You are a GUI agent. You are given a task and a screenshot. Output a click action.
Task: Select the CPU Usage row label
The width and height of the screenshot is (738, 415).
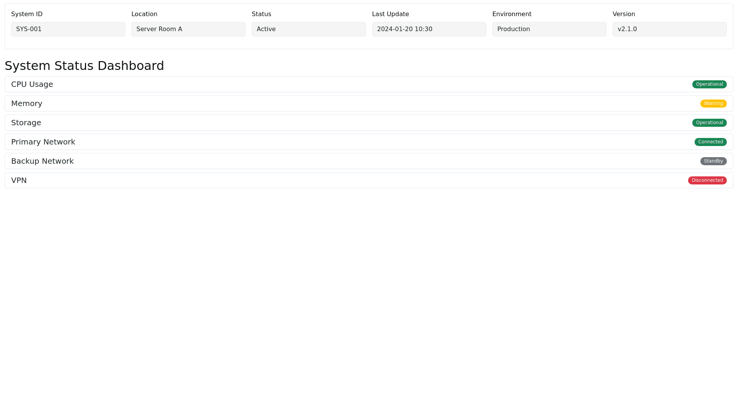(32, 84)
